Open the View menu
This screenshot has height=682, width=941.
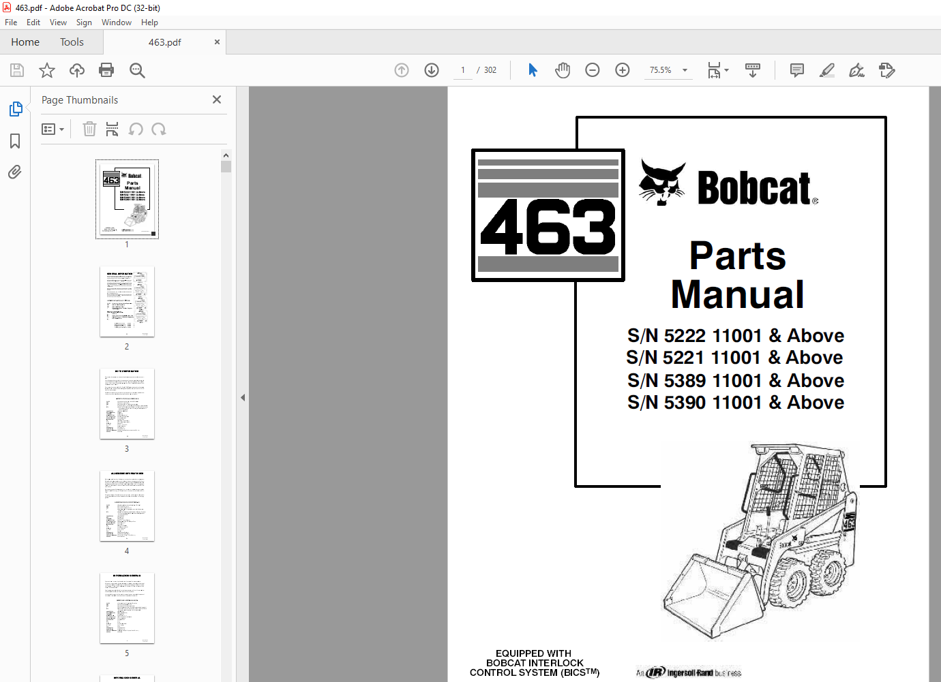click(x=58, y=22)
